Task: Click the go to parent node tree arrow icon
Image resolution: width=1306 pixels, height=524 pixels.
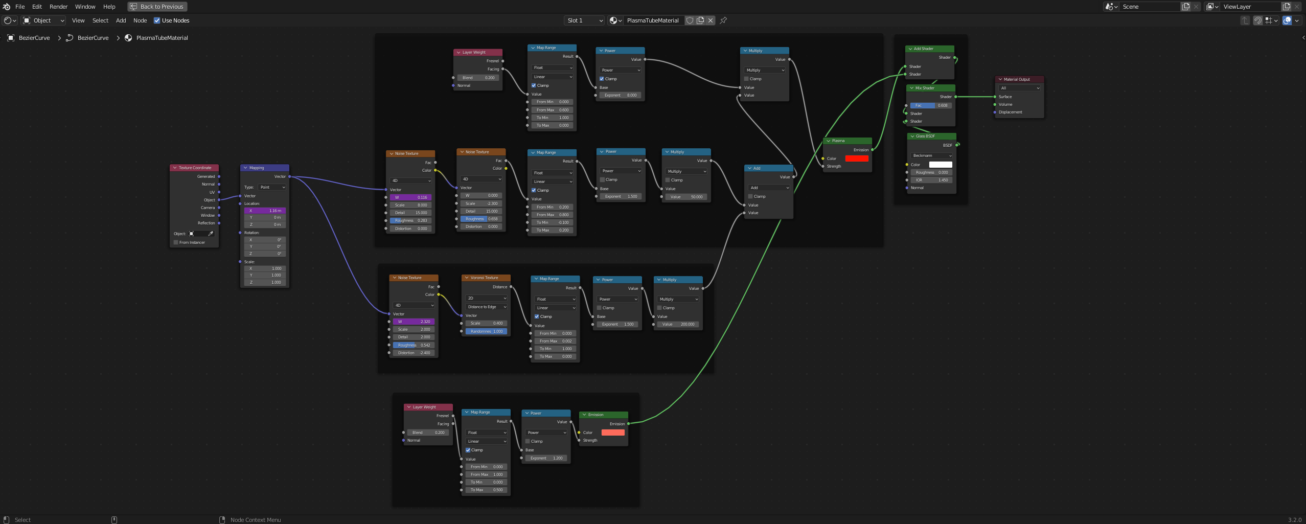Action: (1245, 20)
